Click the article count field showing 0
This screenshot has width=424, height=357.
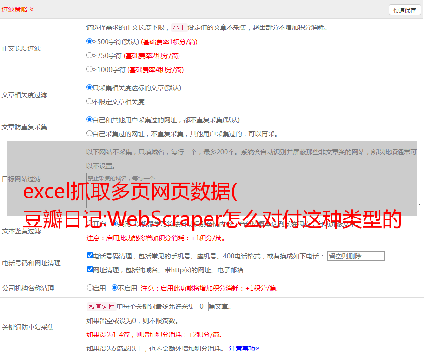pos(202,306)
